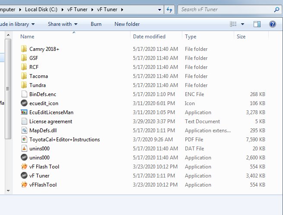
Task: Go to the last vF Tuner breadcrumb
Action: (x=107, y=9)
